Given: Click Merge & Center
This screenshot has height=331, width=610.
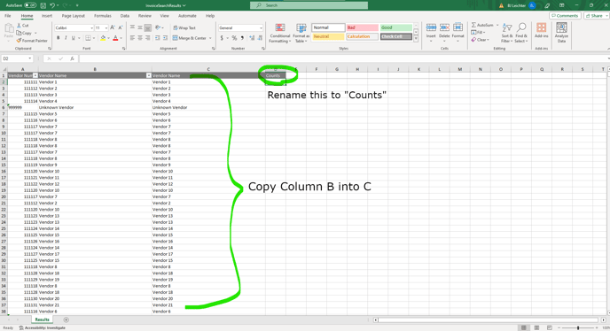Looking at the screenshot, I should pyautogui.click(x=192, y=38).
